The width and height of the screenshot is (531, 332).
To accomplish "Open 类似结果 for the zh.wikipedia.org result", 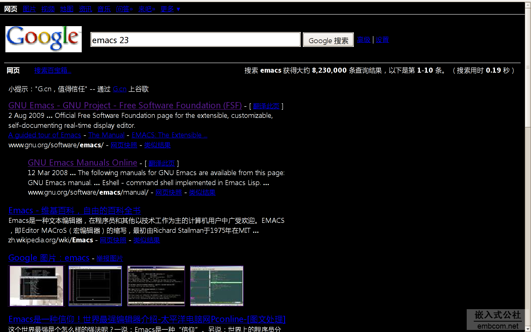I will 146,240.
